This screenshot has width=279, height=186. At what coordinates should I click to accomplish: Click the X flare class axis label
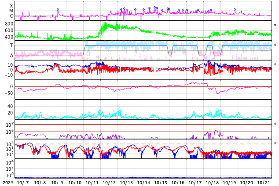pyautogui.click(x=11, y=6)
